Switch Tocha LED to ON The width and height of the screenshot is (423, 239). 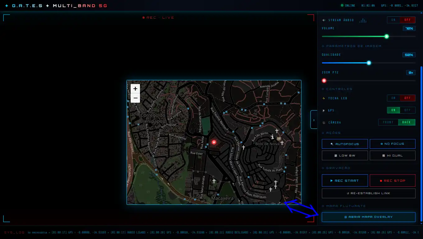(x=393, y=98)
